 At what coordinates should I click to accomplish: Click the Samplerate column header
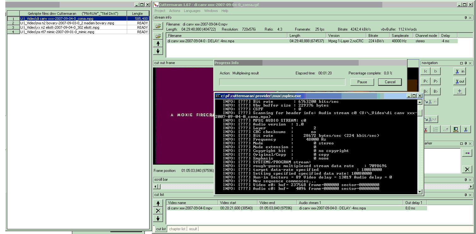[x=402, y=36]
